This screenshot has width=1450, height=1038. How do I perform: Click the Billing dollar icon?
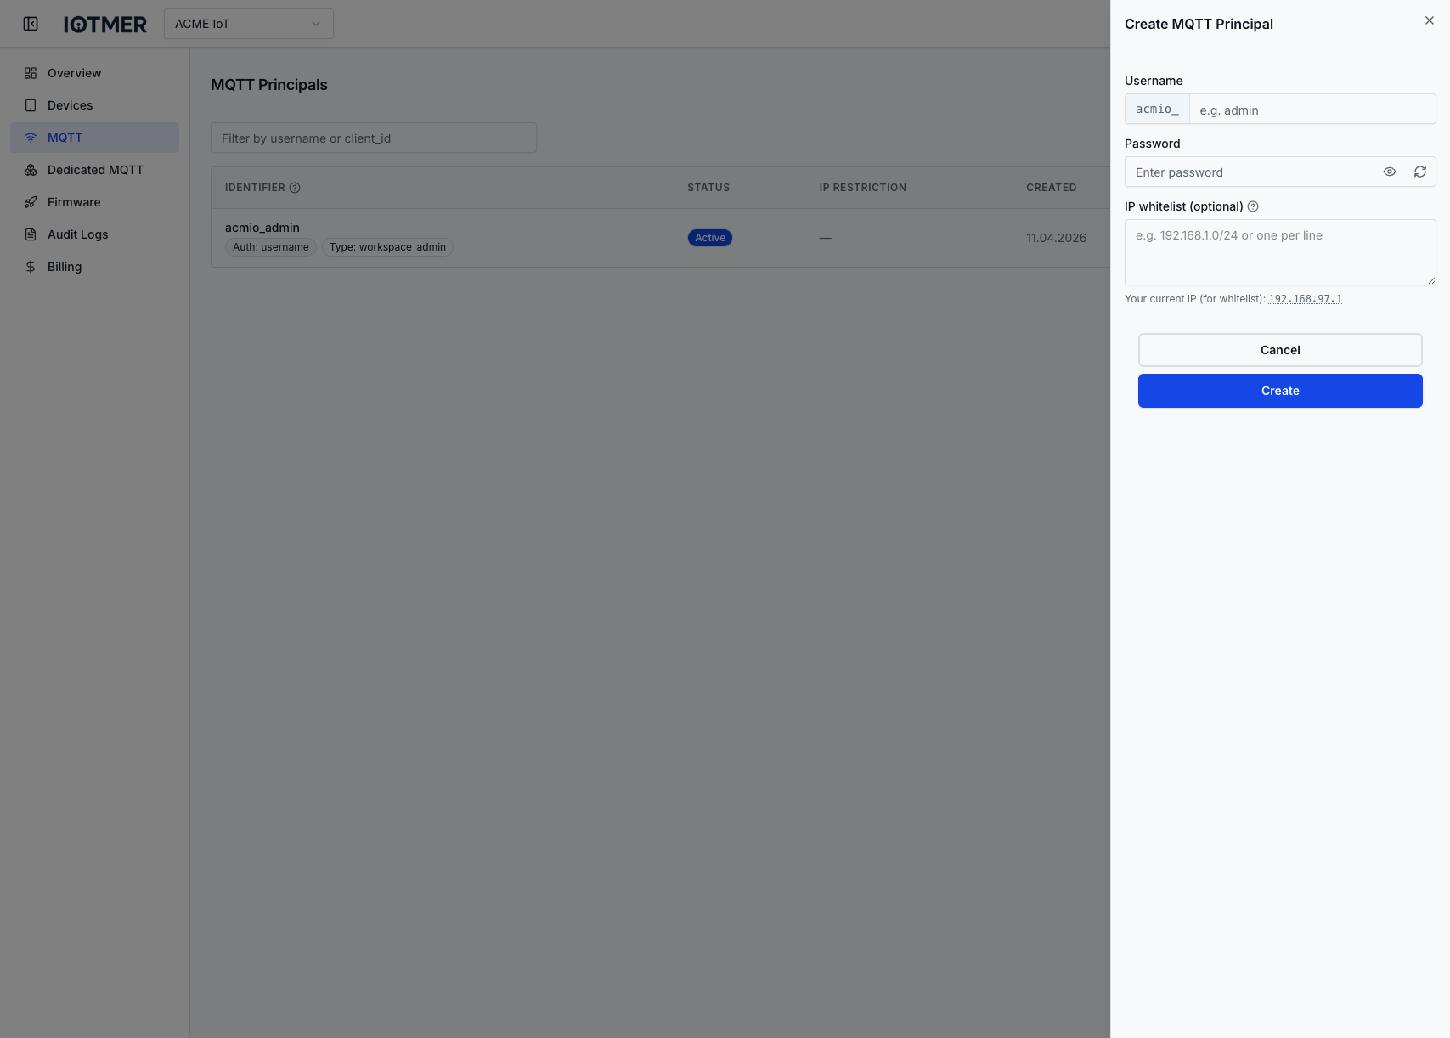tap(30, 267)
